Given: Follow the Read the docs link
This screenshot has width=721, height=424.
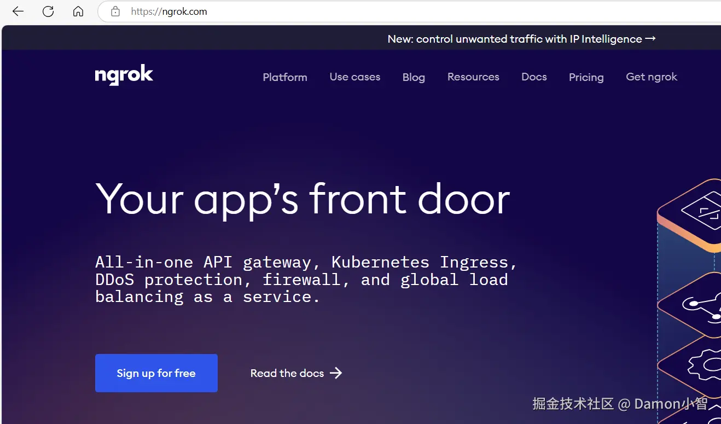Looking at the screenshot, I should 296,373.
